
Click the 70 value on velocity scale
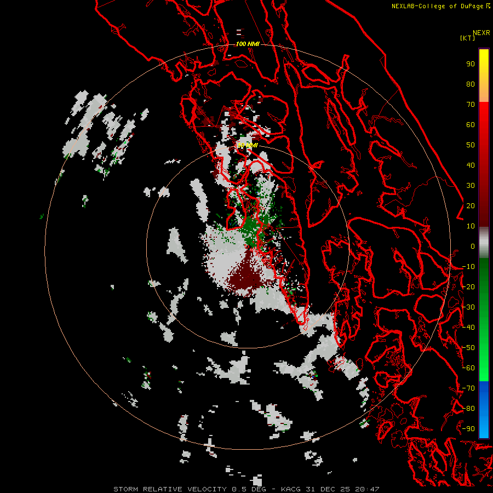coord(471,105)
